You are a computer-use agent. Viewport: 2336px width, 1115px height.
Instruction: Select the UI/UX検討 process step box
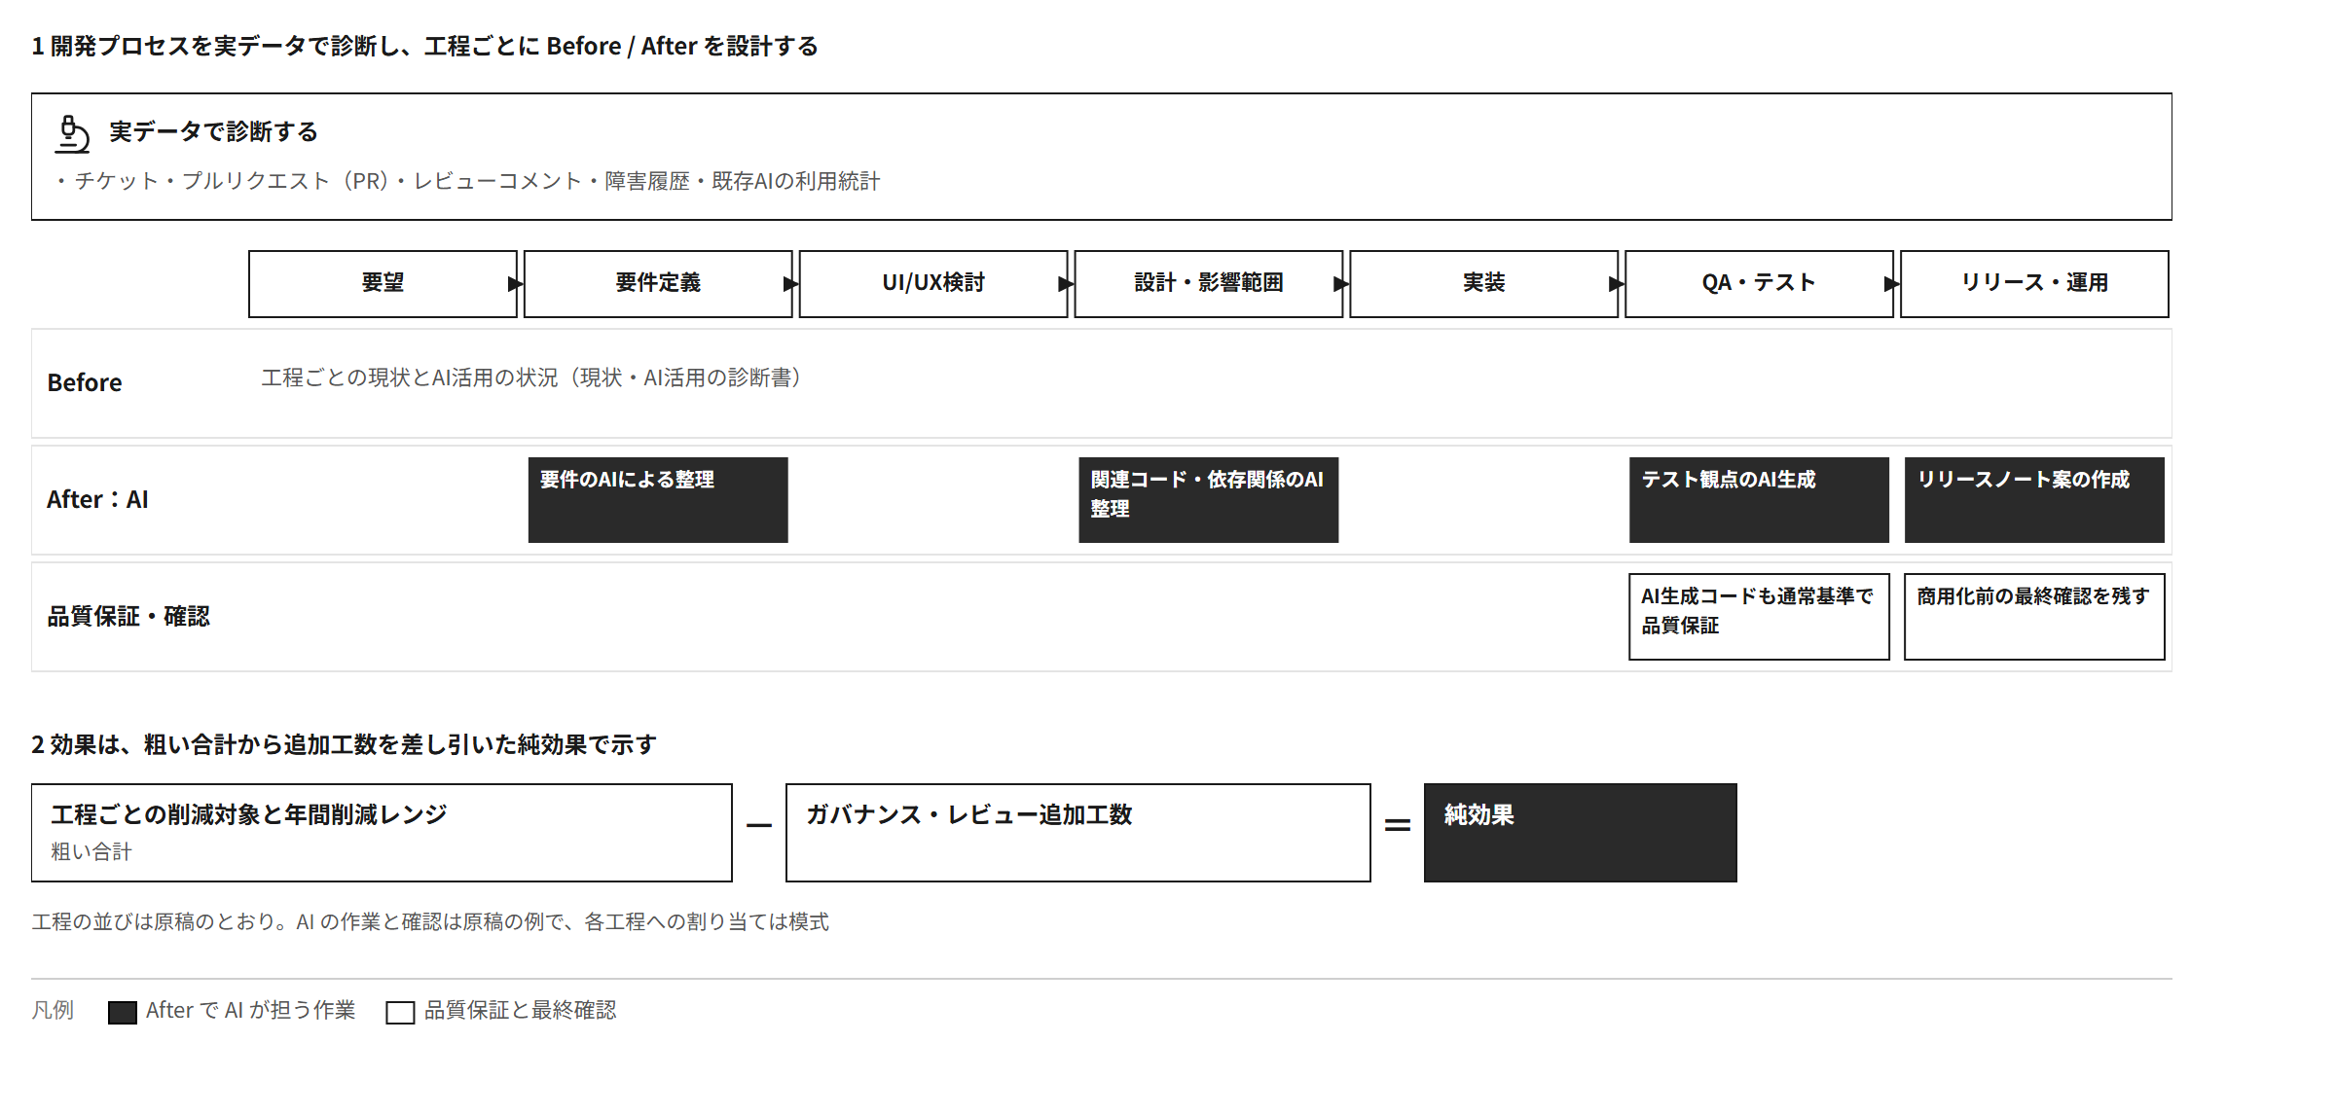point(933,284)
